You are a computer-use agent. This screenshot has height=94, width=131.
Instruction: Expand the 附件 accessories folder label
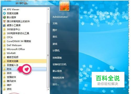click(x=9, y=69)
